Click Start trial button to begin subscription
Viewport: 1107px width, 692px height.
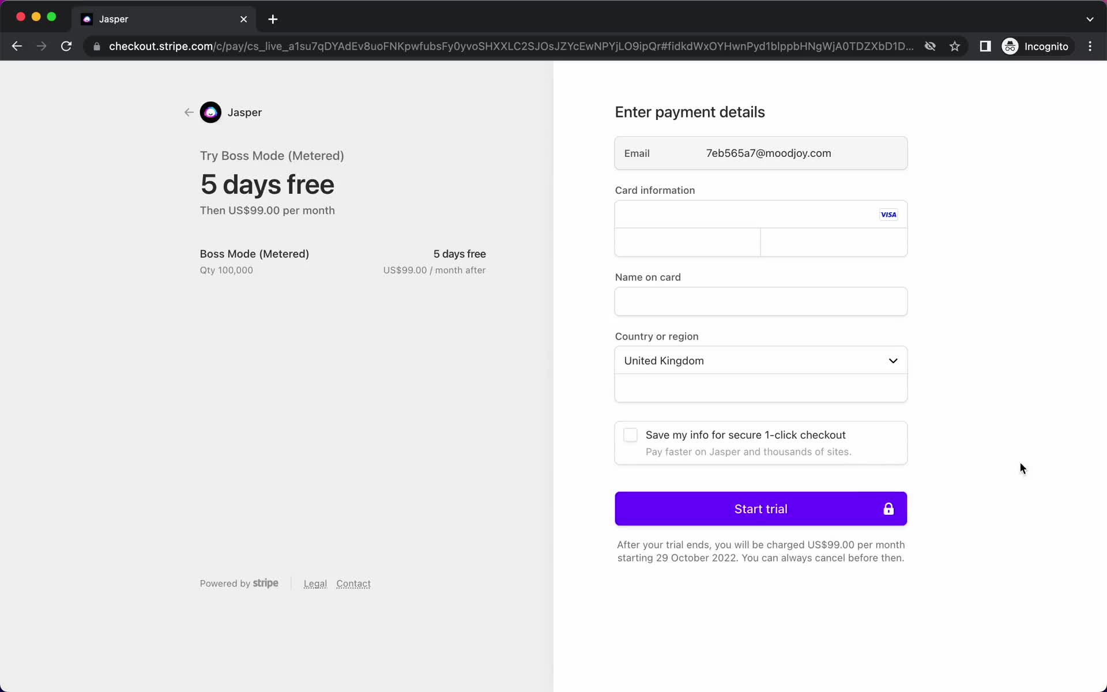pyautogui.click(x=760, y=509)
